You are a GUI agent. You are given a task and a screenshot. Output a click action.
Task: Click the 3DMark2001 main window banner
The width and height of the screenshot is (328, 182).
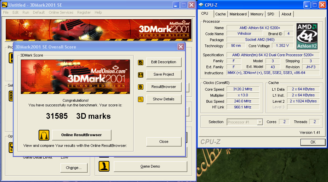[98, 30]
